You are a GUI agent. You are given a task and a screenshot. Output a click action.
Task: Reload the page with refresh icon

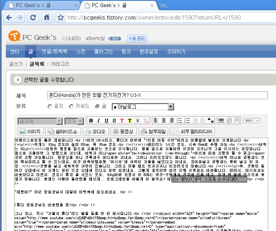(33, 17)
